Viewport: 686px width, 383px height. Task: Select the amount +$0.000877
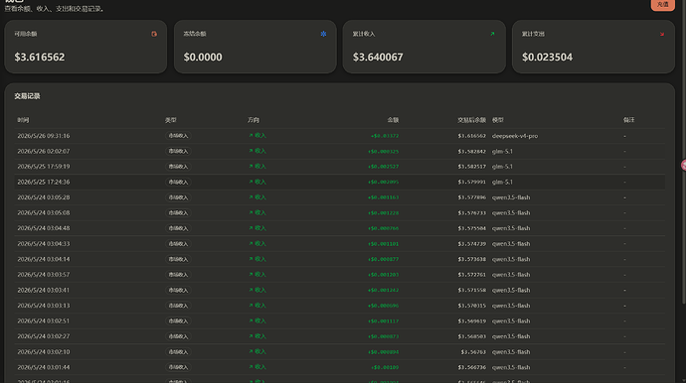[383, 259]
